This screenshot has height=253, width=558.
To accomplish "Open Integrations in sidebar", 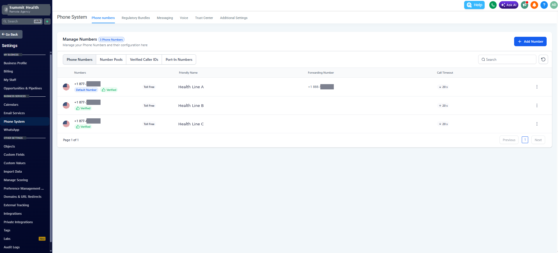I will tap(13, 214).
